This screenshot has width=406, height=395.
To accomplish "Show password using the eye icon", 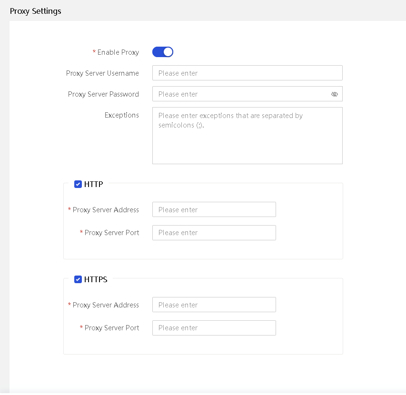I will point(335,94).
